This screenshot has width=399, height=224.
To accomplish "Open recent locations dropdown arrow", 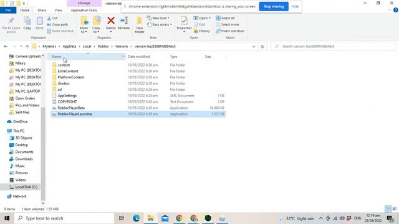I will click(x=21, y=47).
